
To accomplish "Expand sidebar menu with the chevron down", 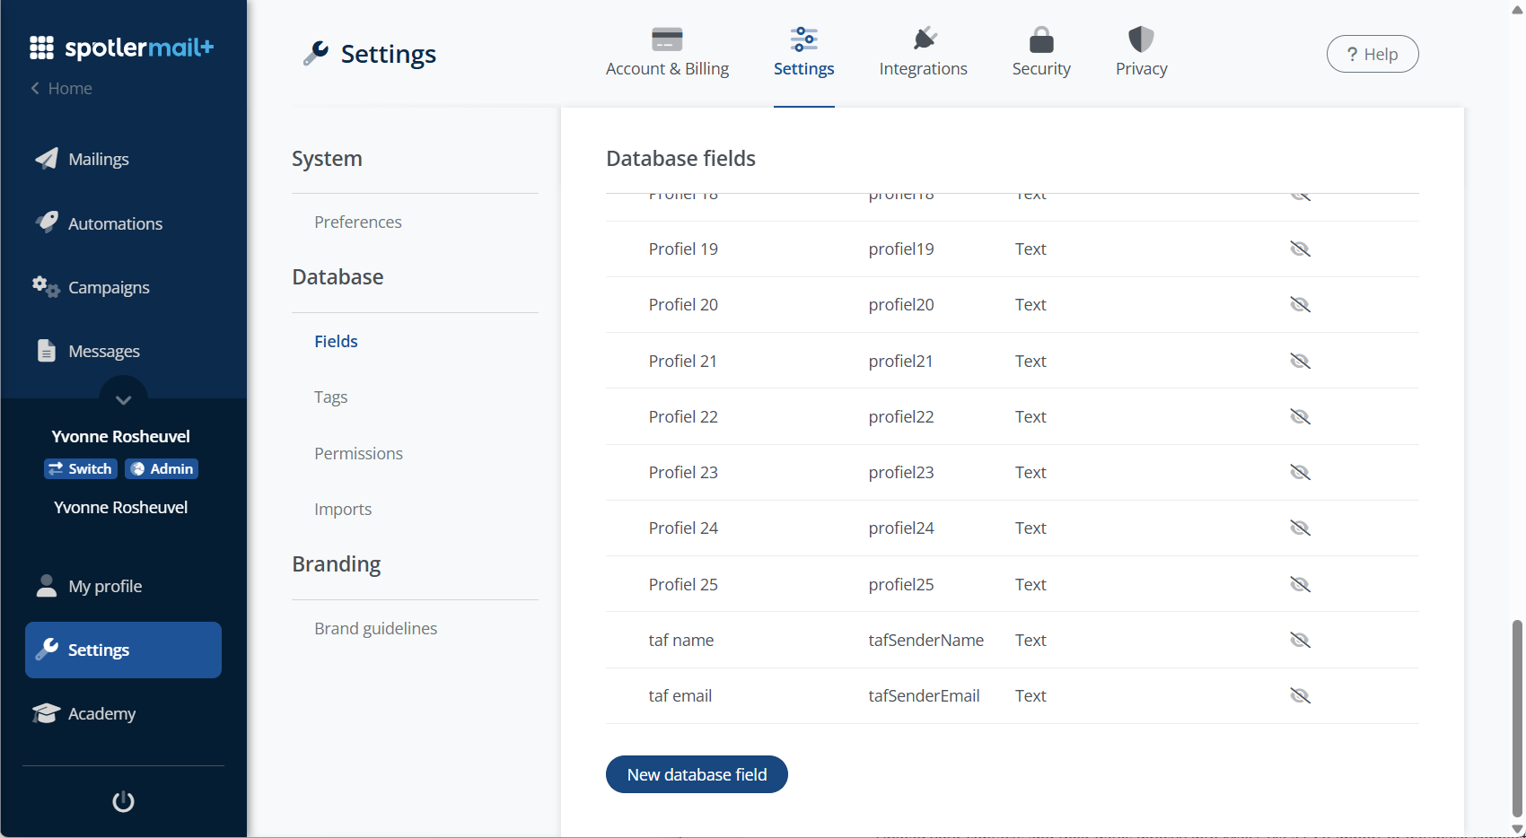I will pos(123,399).
